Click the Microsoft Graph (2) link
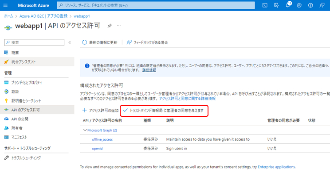 click(102, 130)
